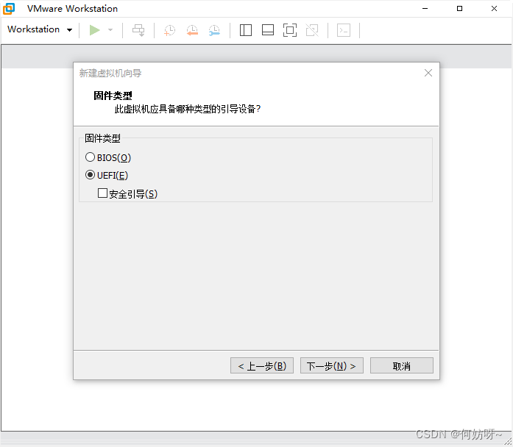Click the Revert to Snapshot toolbar icon
This screenshot has height=447, width=513.
[192, 30]
